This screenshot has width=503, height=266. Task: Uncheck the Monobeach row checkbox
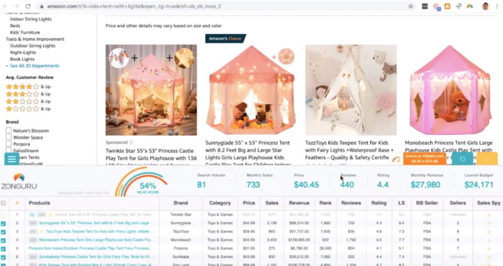click(3, 241)
